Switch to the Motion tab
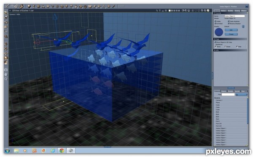 coord(223,11)
